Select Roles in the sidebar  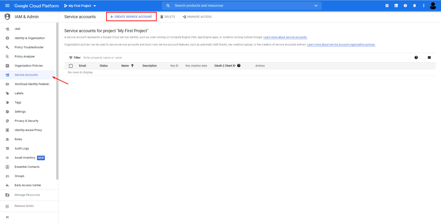(x=19, y=139)
